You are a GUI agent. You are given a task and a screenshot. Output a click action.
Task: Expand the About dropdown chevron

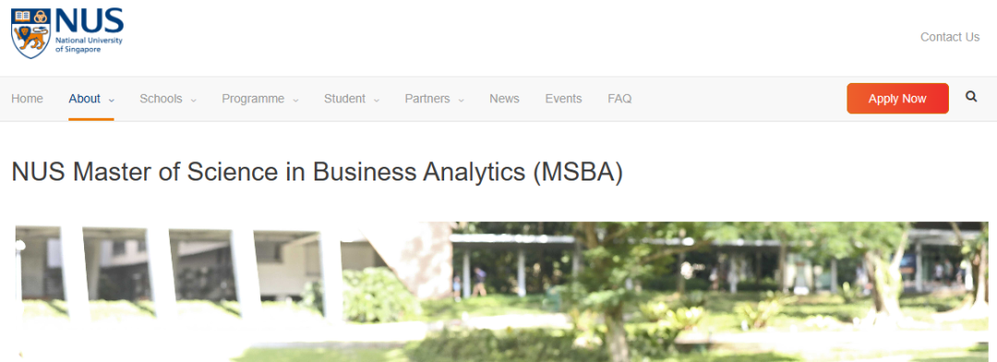pyautogui.click(x=112, y=100)
